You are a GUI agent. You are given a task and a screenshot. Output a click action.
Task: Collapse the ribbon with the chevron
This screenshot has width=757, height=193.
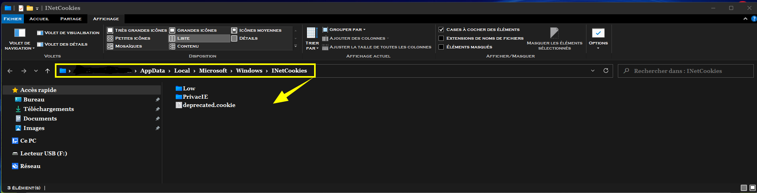(745, 19)
